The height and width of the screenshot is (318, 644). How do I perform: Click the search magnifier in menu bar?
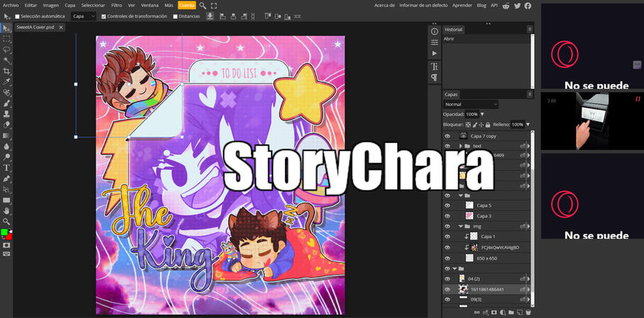pyautogui.click(x=203, y=5)
